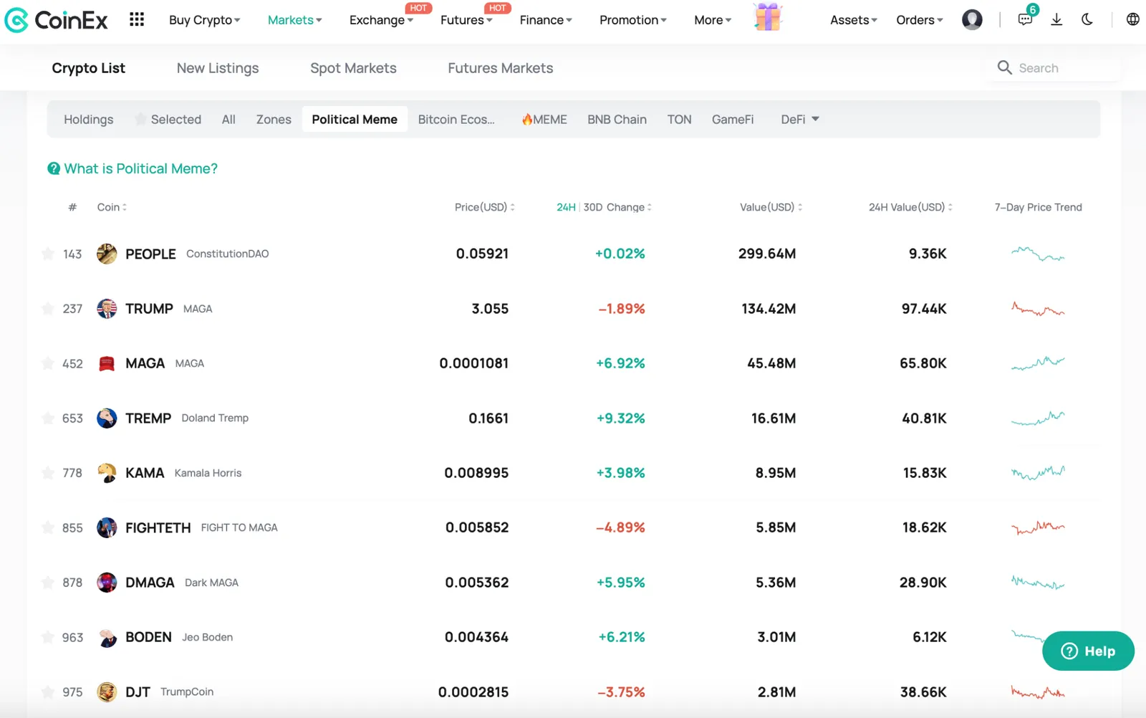Image resolution: width=1146 pixels, height=718 pixels.
Task: Select the Holdings filter tab
Action: point(89,120)
